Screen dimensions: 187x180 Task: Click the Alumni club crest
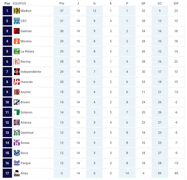coord(17,92)
